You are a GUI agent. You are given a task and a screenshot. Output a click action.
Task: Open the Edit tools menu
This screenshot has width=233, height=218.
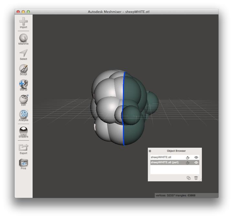(x=23, y=100)
